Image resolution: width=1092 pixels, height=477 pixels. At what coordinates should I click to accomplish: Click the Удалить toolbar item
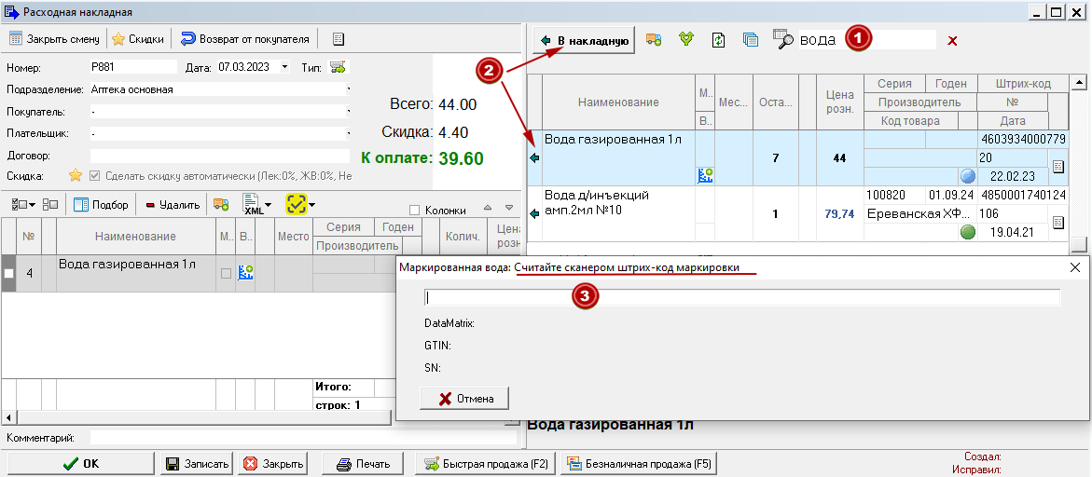[x=173, y=204]
